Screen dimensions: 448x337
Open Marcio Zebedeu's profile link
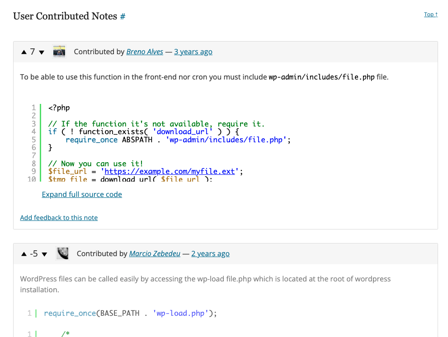pos(155,254)
